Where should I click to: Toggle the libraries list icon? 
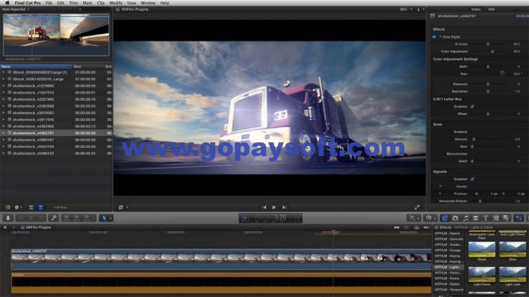tap(8, 208)
